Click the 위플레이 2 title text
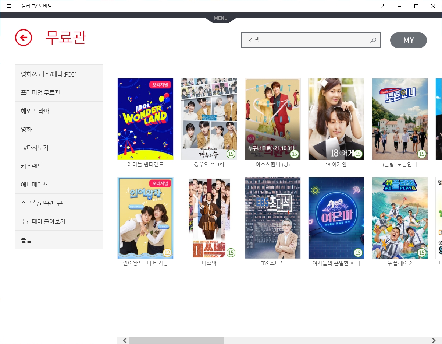442x344 pixels. [x=400, y=263]
